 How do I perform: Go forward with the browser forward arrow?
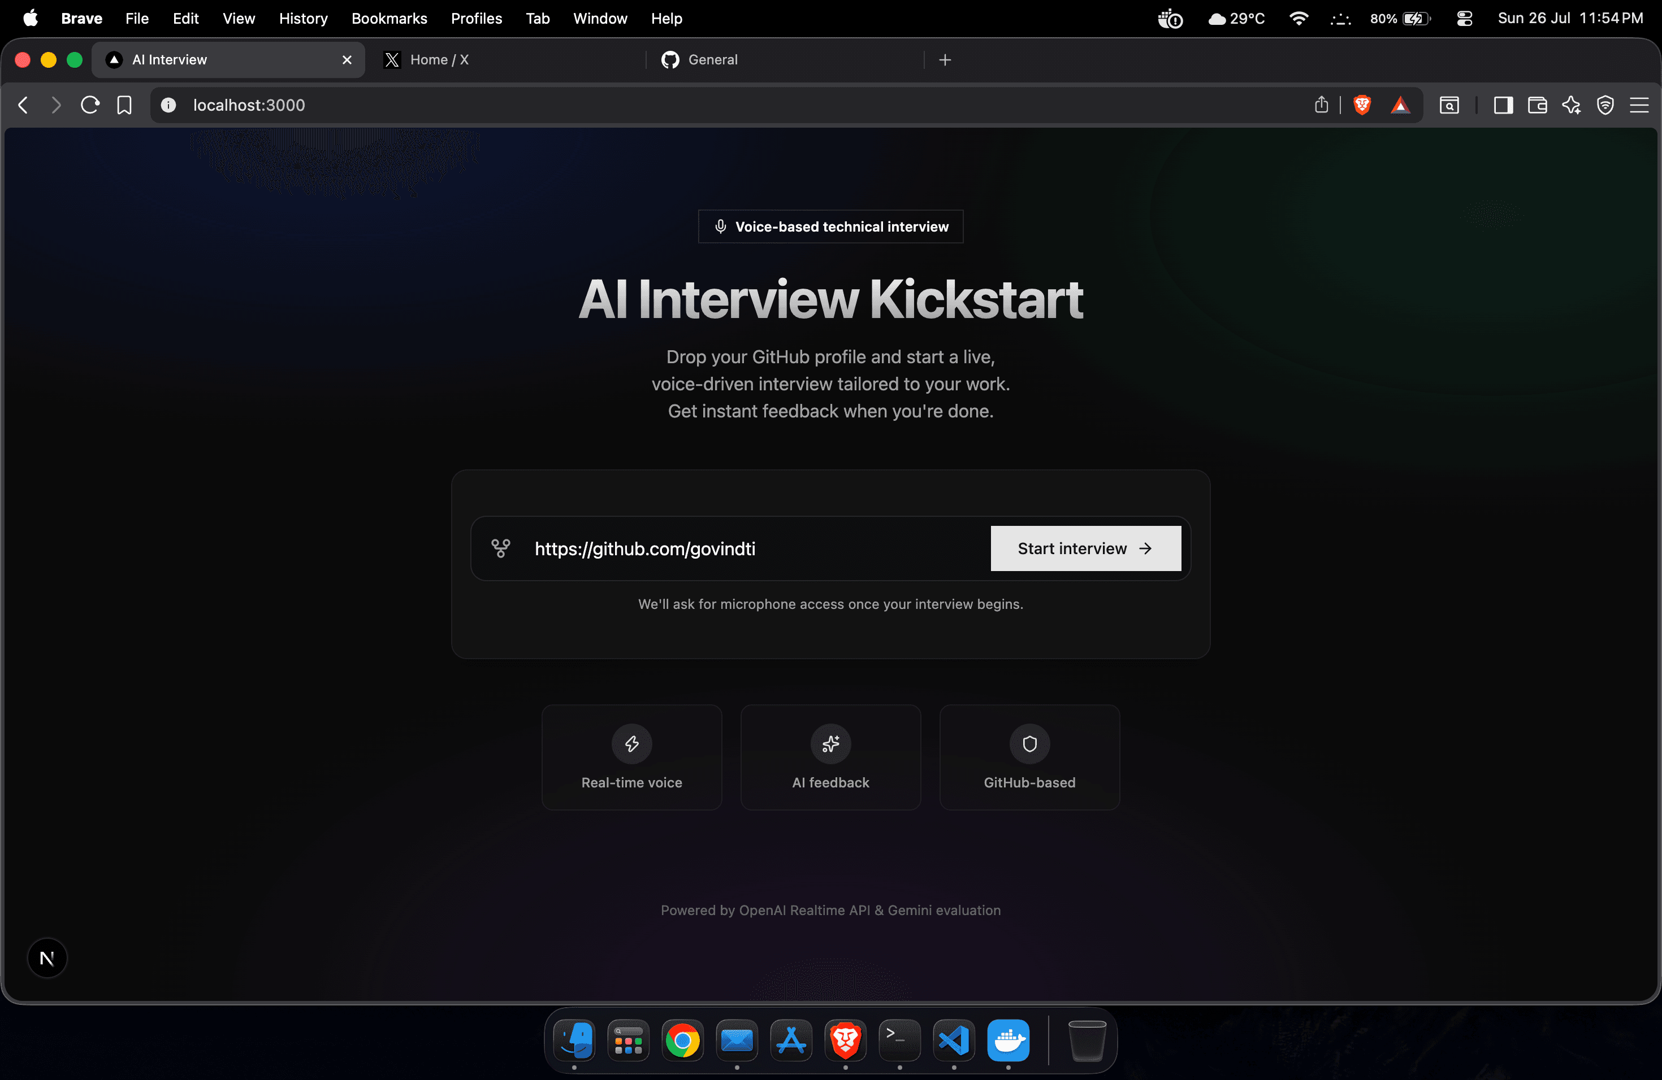coord(57,106)
